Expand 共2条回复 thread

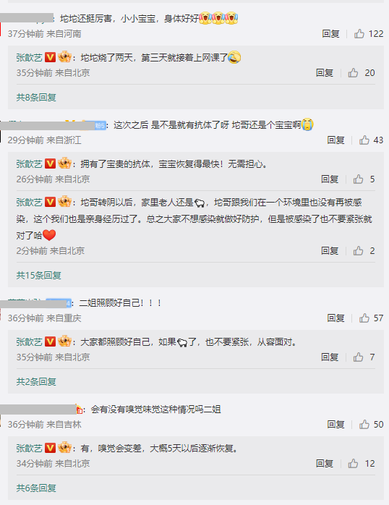coord(36,382)
